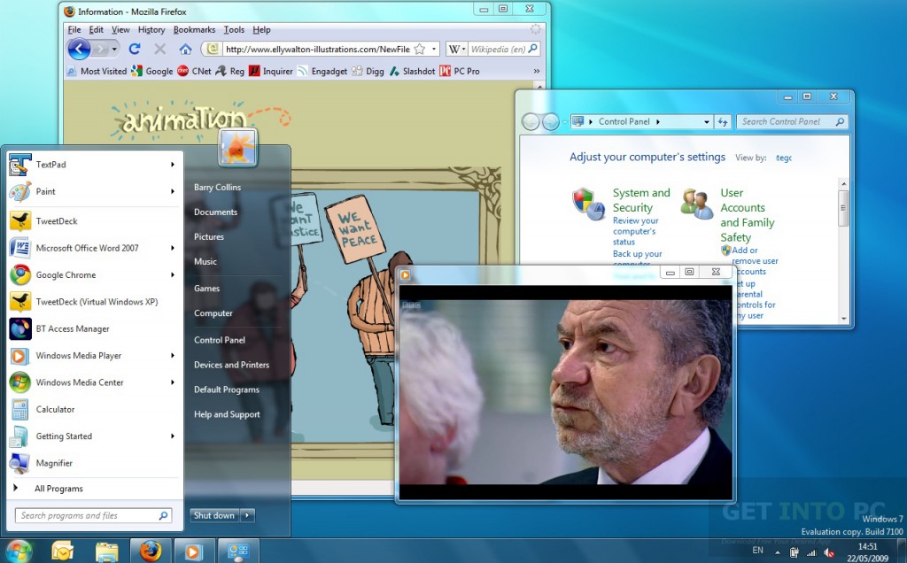Viewport: 907px width, 563px height.
Task: Open All Programs list
Action: click(58, 489)
